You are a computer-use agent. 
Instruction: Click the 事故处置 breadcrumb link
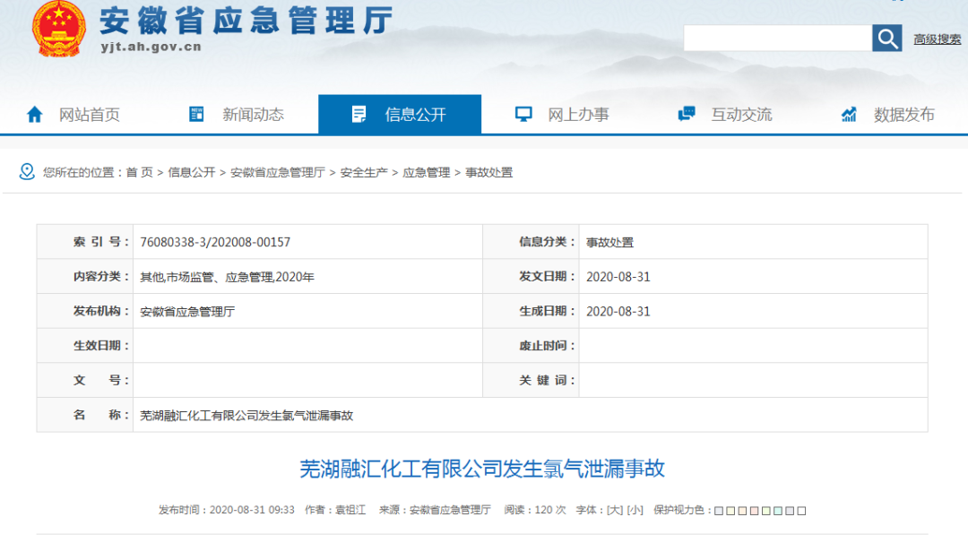click(x=489, y=172)
